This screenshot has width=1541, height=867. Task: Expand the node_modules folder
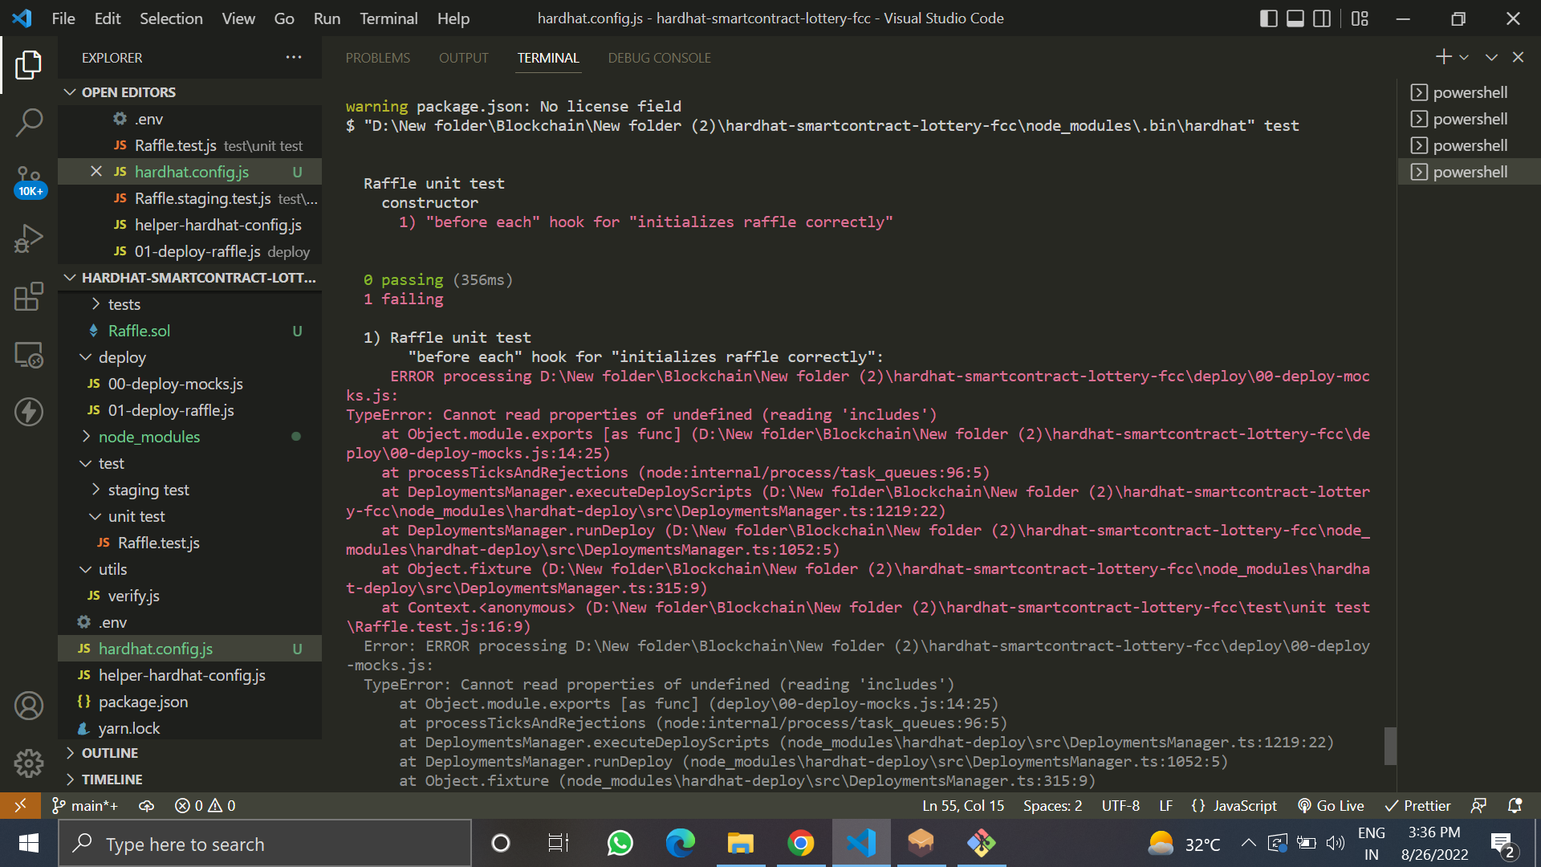pyautogui.click(x=189, y=437)
